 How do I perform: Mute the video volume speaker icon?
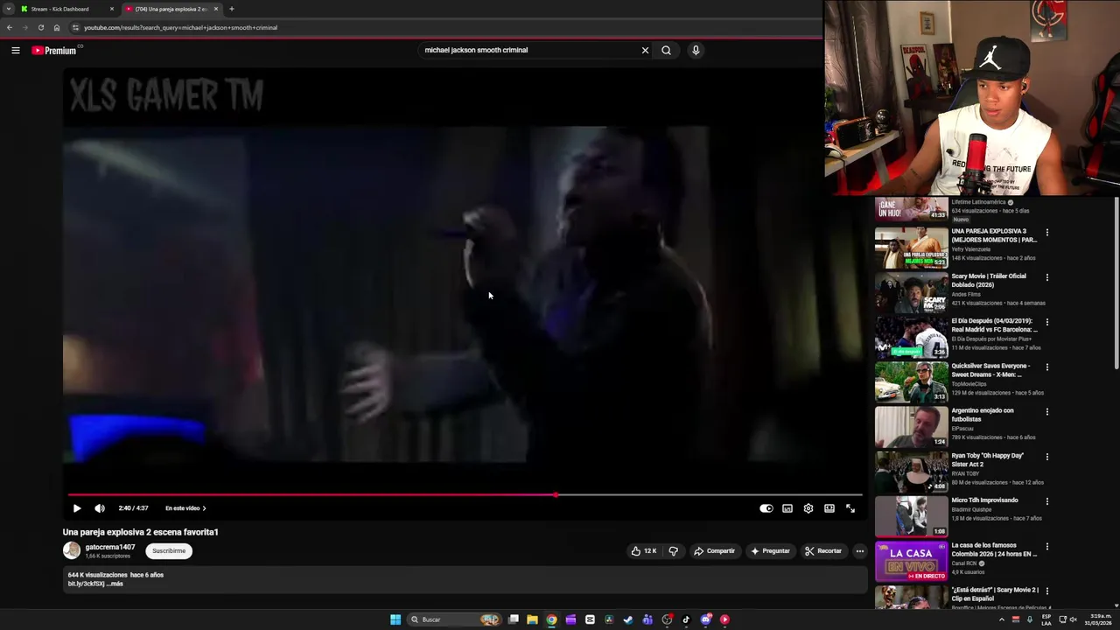point(100,508)
